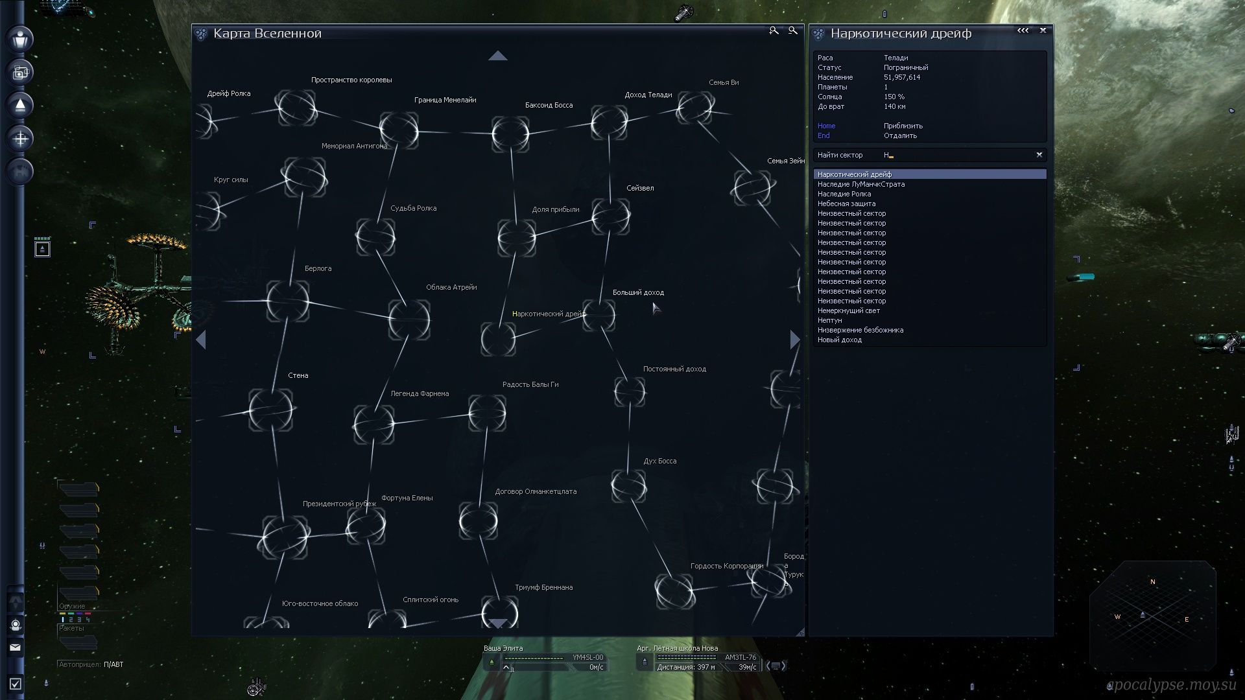Screen dimensions: 1245x700
Task: Select Берлога sector node
Action: tap(288, 301)
